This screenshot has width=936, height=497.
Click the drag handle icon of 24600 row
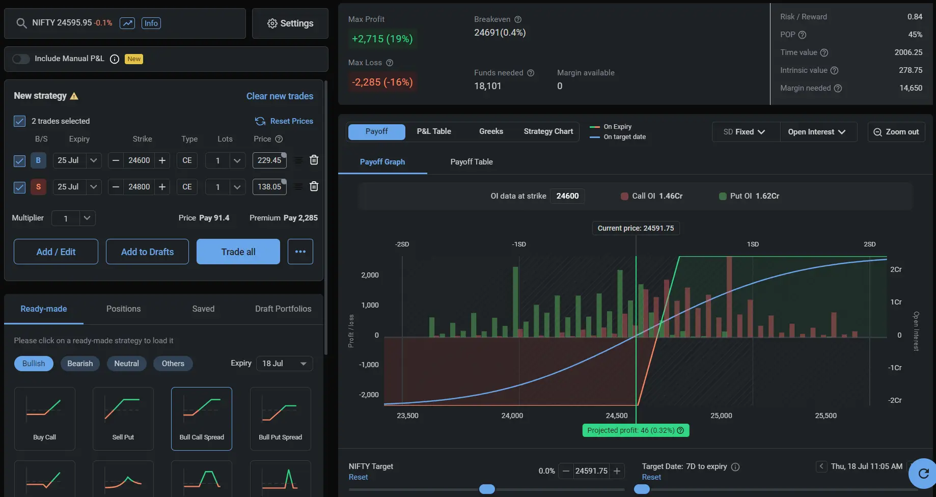pyautogui.click(x=298, y=160)
